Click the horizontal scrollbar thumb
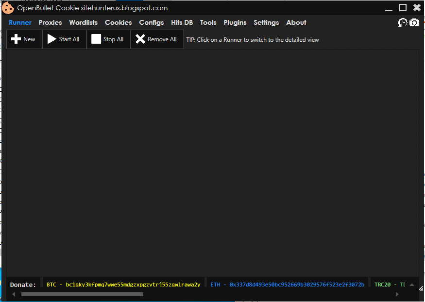Viewport: 425px width, 302px height. 82,294
